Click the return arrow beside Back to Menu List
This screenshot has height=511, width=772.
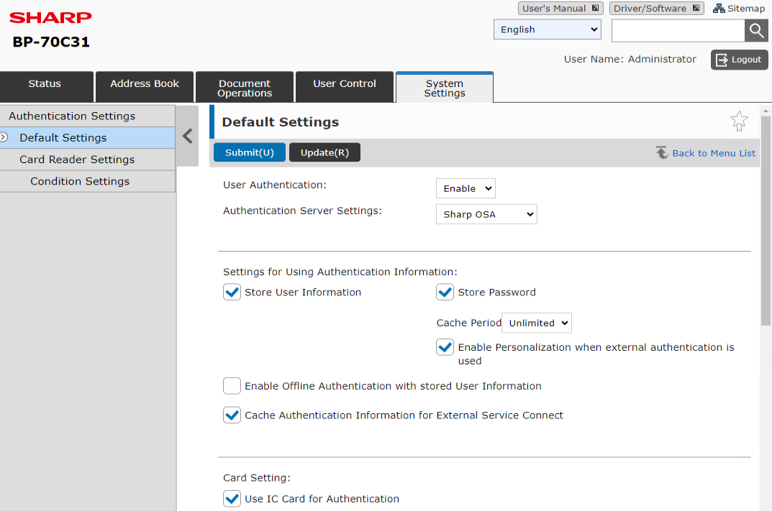tap(662, 152)
